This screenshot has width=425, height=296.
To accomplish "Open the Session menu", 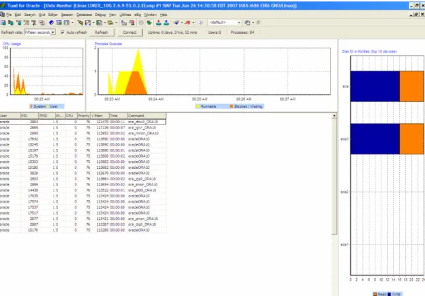I will click(x=67, y=15).
